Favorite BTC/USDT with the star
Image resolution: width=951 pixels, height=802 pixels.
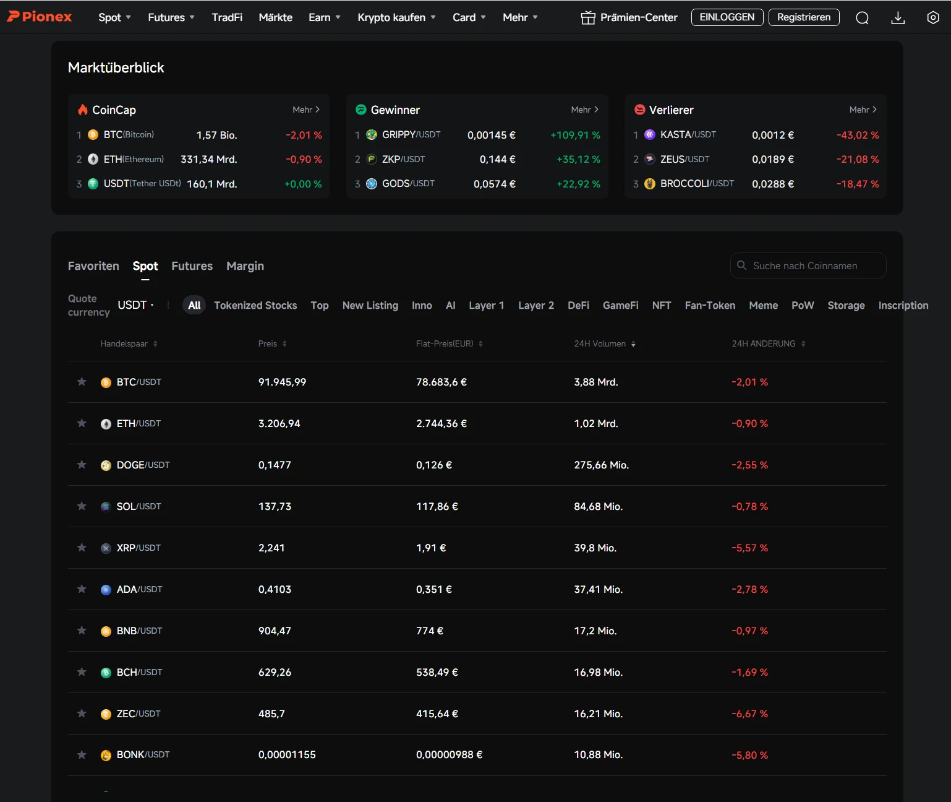click(x=82, y=382)
